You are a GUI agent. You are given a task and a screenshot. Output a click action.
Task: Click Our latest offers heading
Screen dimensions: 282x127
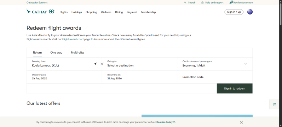click(x=43, y=103)
